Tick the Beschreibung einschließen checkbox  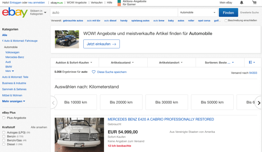coord(226,20)
